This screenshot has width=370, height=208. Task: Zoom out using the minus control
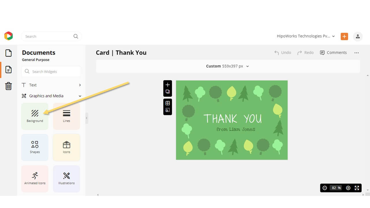[325, 188]
